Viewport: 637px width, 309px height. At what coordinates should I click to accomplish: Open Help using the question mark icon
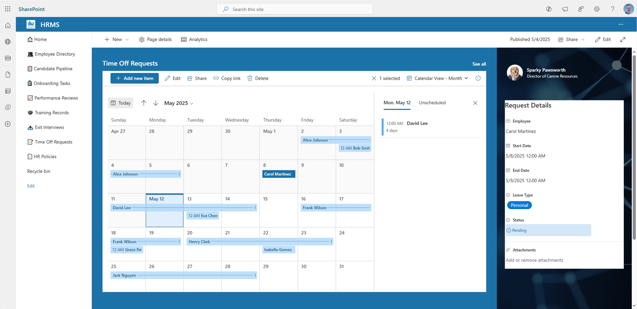point(612,9)
